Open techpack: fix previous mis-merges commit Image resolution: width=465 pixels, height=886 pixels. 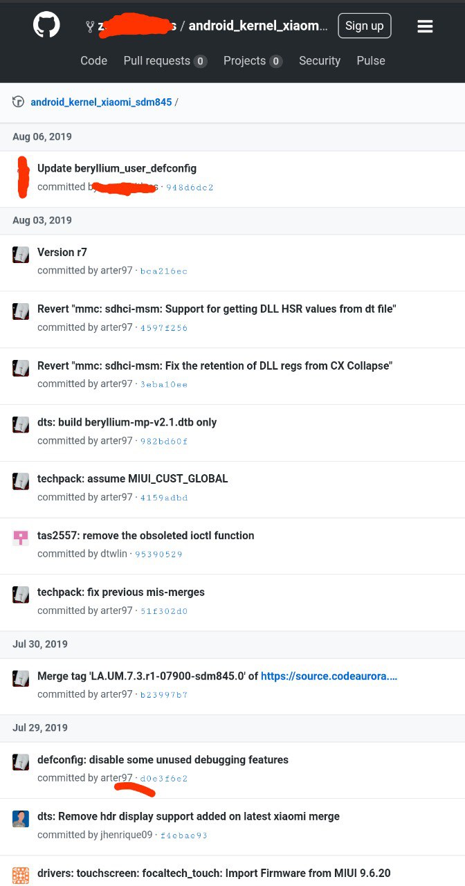(x=121, y=592)
